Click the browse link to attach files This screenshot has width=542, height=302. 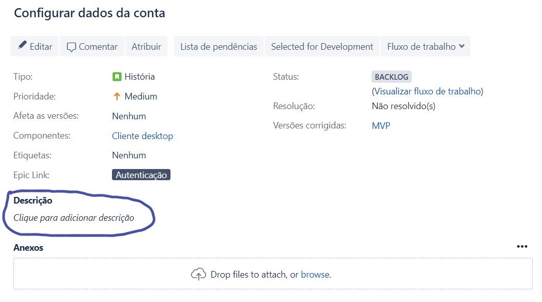[x=315, y=275]
